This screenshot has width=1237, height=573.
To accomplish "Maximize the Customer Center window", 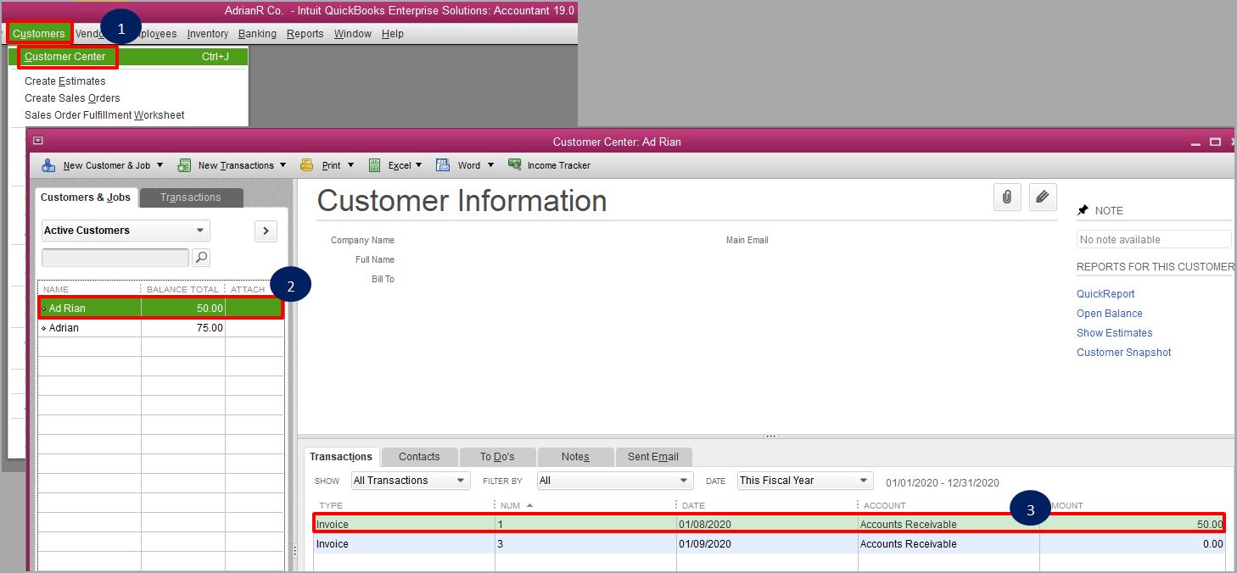I will click(1215, 142).
